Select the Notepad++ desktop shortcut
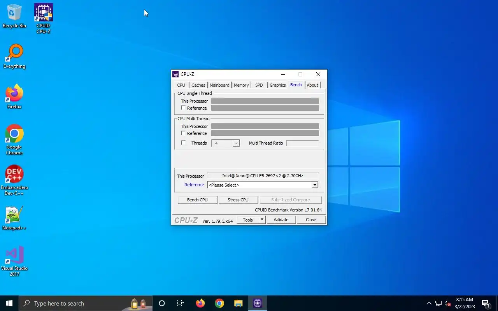This screenshot has width=498, height=311. [14, 218]
